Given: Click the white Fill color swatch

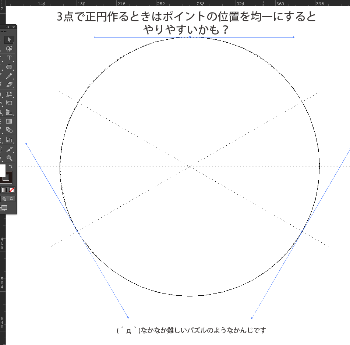Looking at the screenshot, I should (x=3, y=171).
